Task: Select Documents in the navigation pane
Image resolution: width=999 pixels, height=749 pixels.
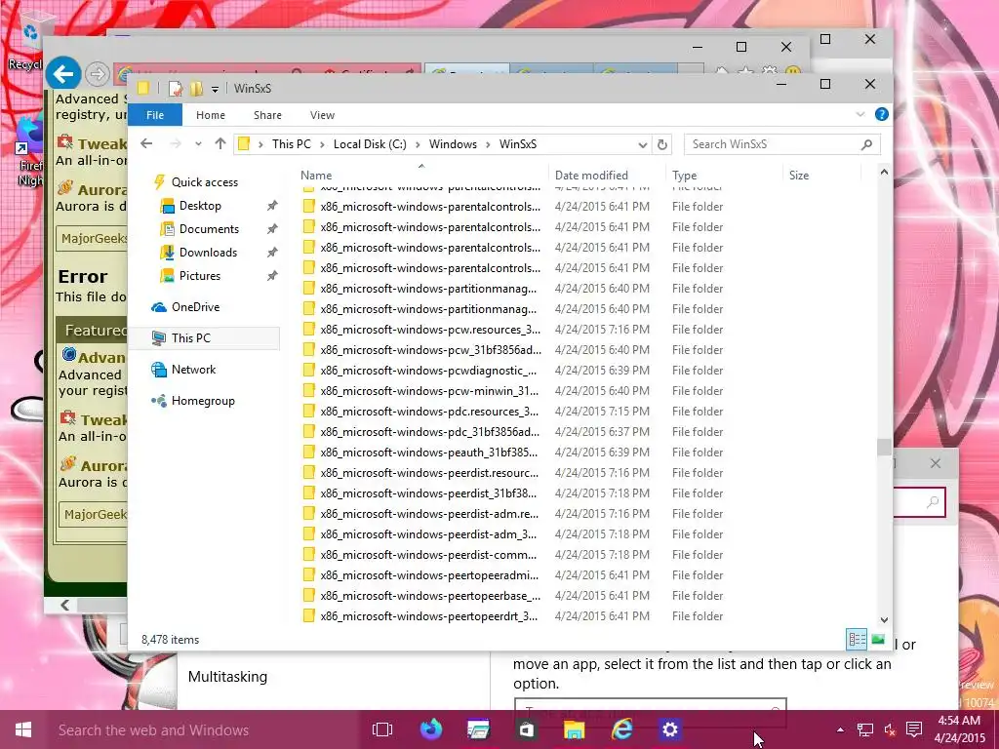Action: click(209, 229)
